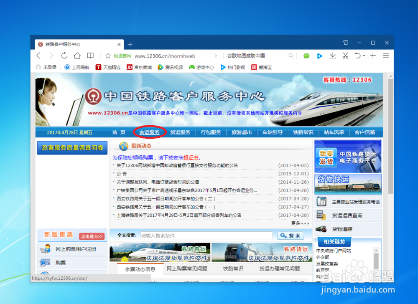This screenshot has height=304, width=418.
Task: Click the 搜索 button
Action: 291,236
